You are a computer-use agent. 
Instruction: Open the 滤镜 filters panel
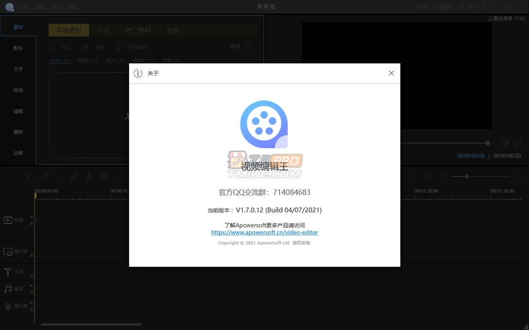17,111
